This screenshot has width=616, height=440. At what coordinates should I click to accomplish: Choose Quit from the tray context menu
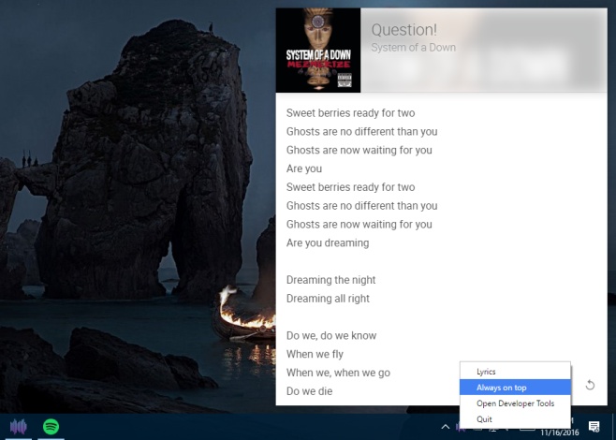point(515,419)
